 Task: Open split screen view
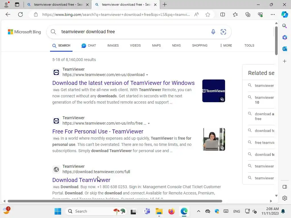(x=223, y=14)
